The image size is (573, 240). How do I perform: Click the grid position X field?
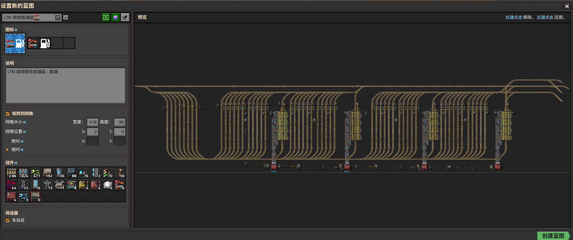[93, 132]
